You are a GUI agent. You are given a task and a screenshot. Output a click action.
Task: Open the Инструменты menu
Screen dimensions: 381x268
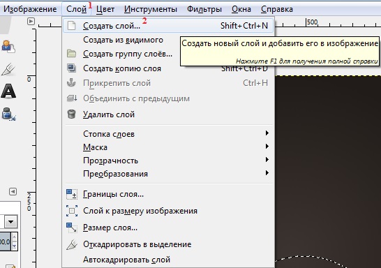151,9
